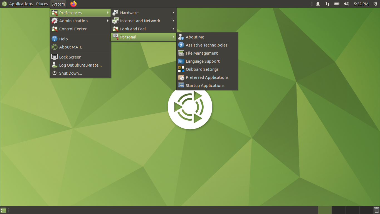Launch Firefox from the top panel
This screenshot has height=214, width=380.
(x=73, y=4)
